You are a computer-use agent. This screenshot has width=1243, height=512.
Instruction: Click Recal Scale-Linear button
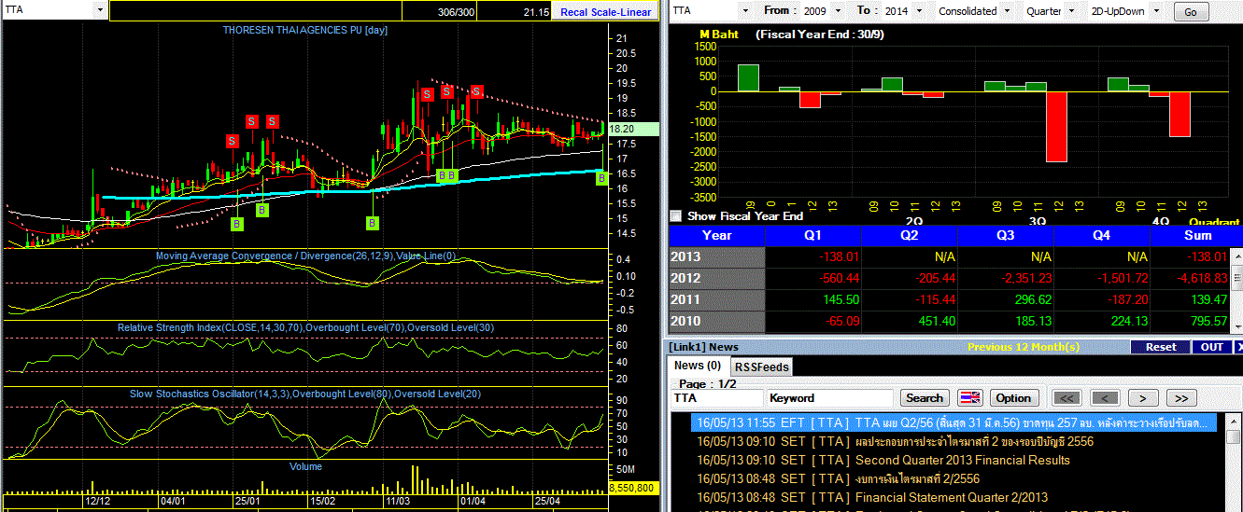(604, 11)
